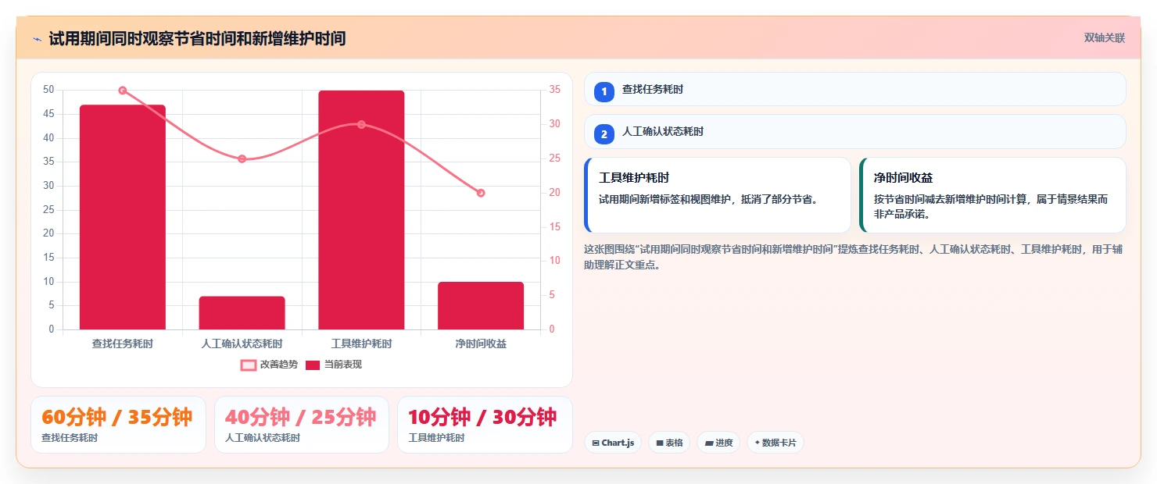Viewport: 1157px width, 484px height.
Task: Open the 净时间收益 description card
Action: (x=993, y=195)
